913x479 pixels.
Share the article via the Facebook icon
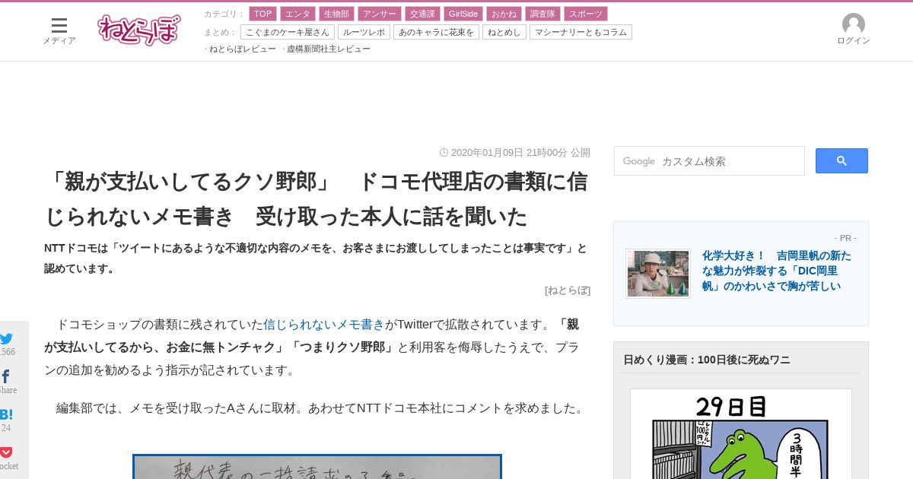coord(6,376)
